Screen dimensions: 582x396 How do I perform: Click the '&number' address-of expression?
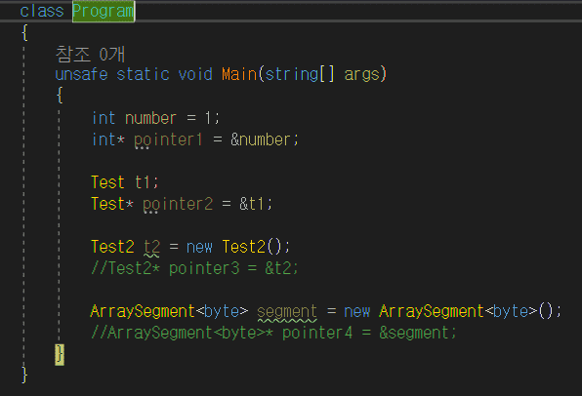click(260, 139)
